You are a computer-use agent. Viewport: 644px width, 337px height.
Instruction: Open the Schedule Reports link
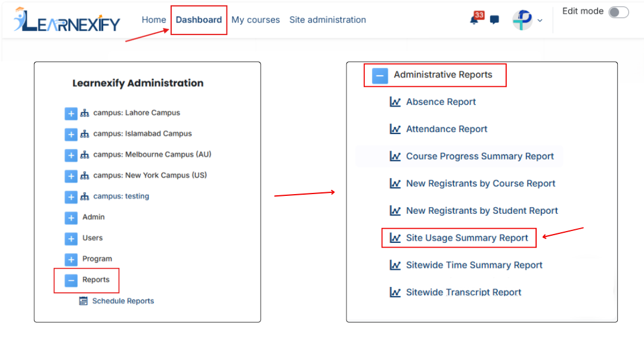point(123,301)
